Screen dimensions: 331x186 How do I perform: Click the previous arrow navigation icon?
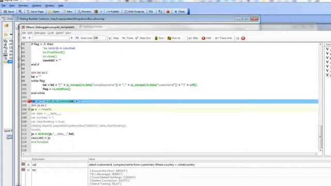tap(29, 38)
